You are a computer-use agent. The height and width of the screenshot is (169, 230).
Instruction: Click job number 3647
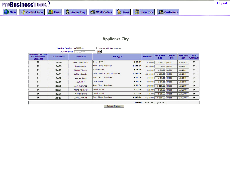(x=58, y=98)
